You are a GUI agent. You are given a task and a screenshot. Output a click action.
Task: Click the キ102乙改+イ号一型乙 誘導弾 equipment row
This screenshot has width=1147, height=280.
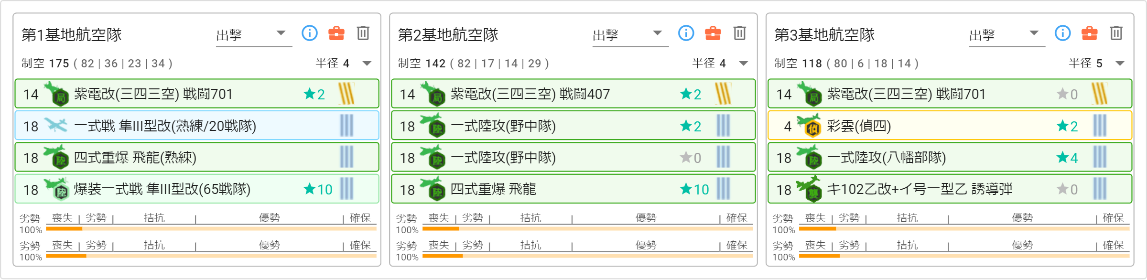pyautogui.click(x=950, y=189)
